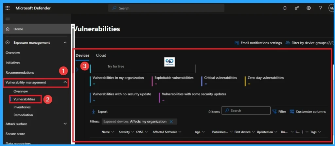Open the CVSS column dropdown
Viewport: 335px width, 146px height.
[146, 132]
